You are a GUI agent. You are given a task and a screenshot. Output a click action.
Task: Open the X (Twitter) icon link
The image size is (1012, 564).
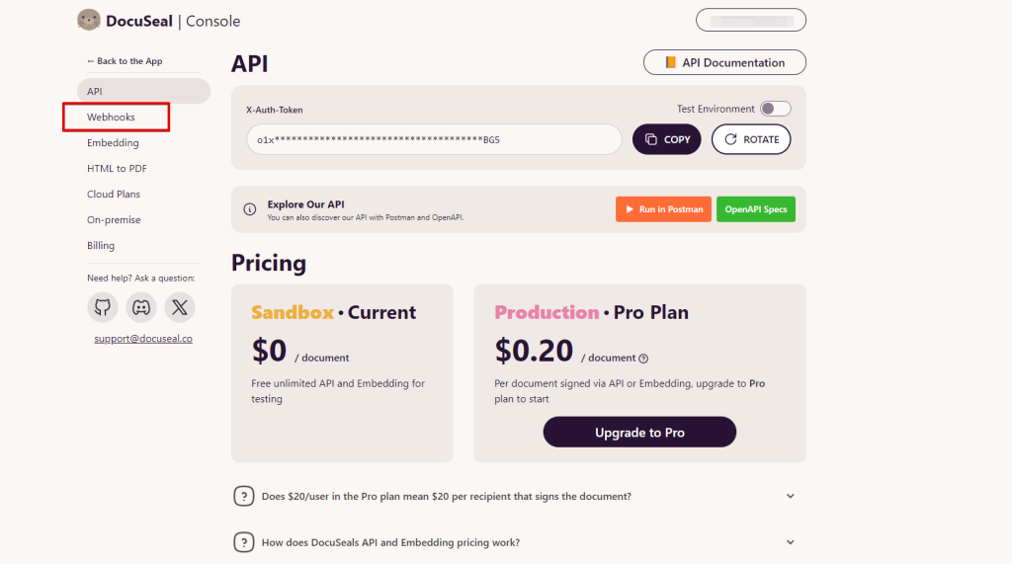pyautogui.click(x=180, y=307)
